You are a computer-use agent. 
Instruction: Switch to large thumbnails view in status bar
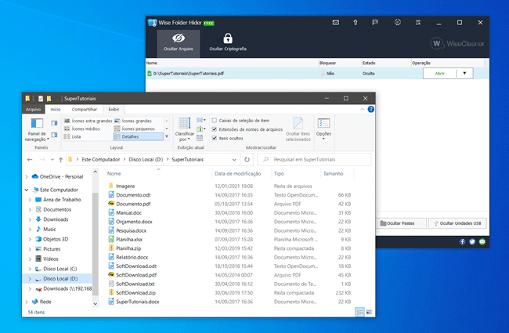pos(369,311)
